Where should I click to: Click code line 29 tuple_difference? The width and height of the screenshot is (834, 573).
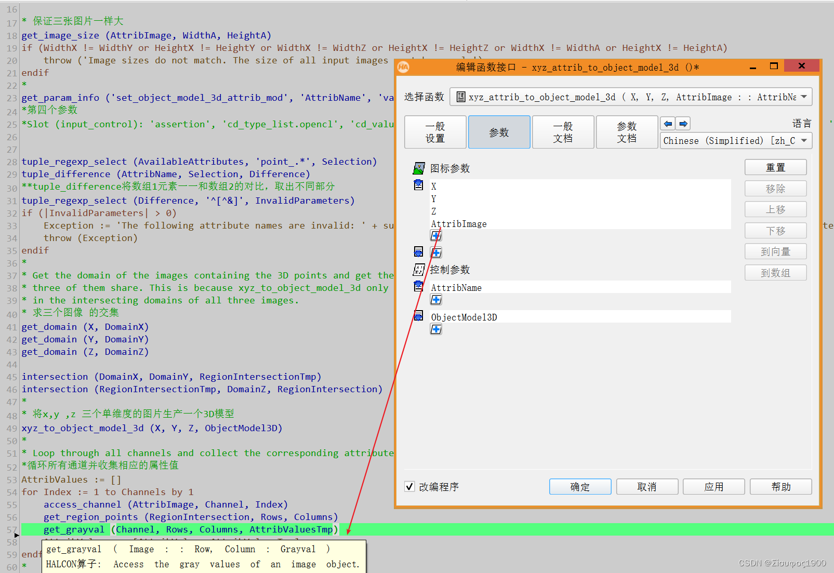click(x=166, y=174)
